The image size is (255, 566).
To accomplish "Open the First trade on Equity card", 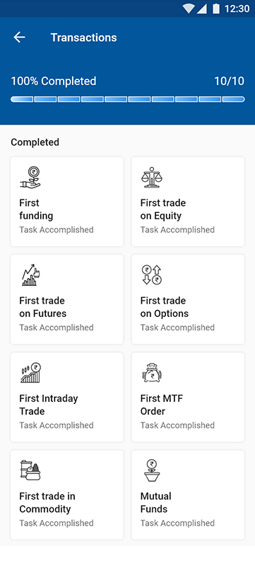I will pyautogui.click(x=188, y=202).
